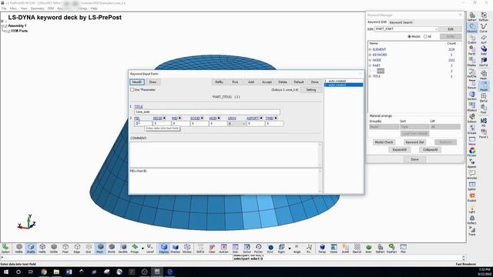Activate Edge display mode icon

coord(77,248)
